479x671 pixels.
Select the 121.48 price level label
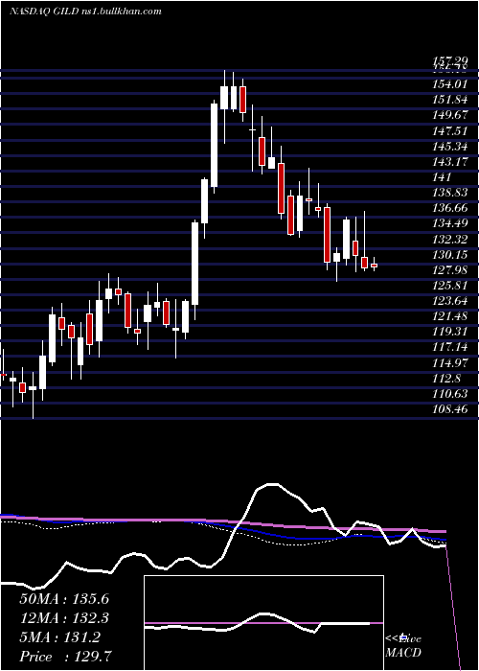[448, 316]
